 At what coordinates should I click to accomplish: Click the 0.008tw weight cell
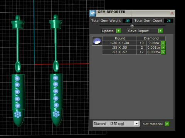154,52
